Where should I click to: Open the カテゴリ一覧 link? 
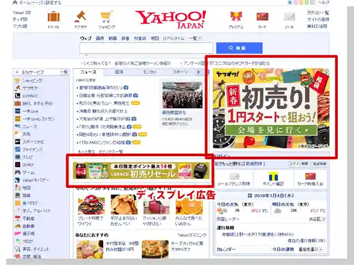[318, 13]
